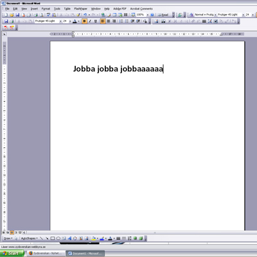Insert a hyperlink
The height and width of the screenshot is (257, 257).
[x=103, y=15]
